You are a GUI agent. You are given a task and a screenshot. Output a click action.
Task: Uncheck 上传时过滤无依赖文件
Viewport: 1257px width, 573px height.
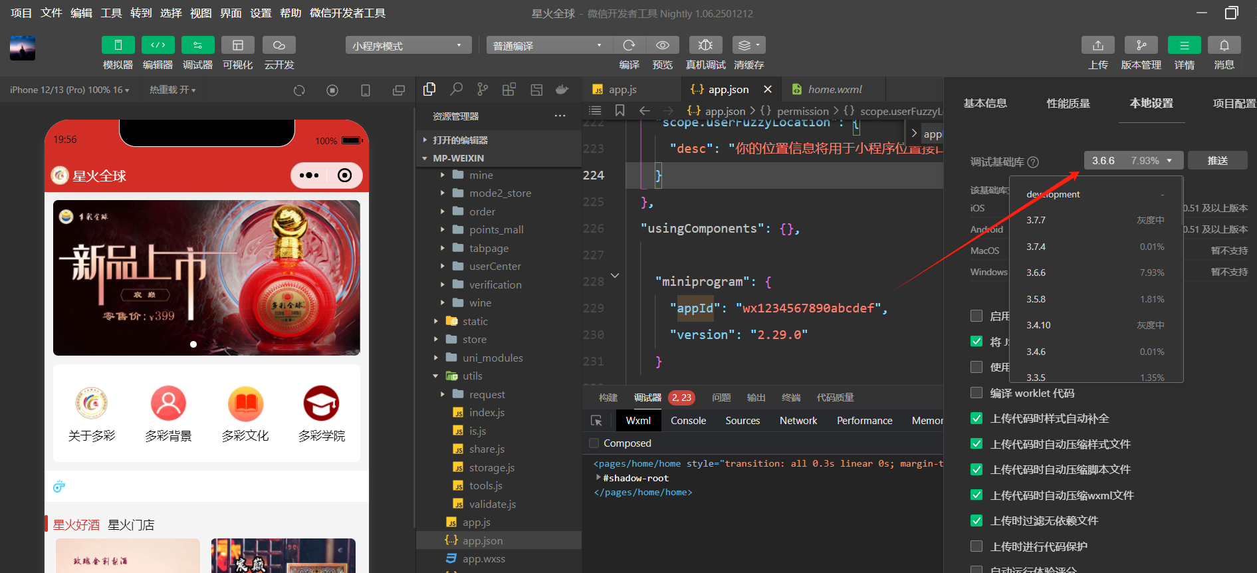pyautogui.click(x=976, y=520)
